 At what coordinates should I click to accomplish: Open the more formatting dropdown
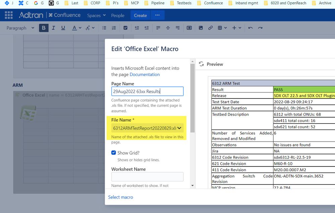[x=90, y=28]
